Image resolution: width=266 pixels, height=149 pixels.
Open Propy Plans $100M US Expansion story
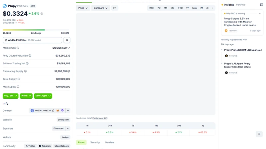[x=243, y=50]
